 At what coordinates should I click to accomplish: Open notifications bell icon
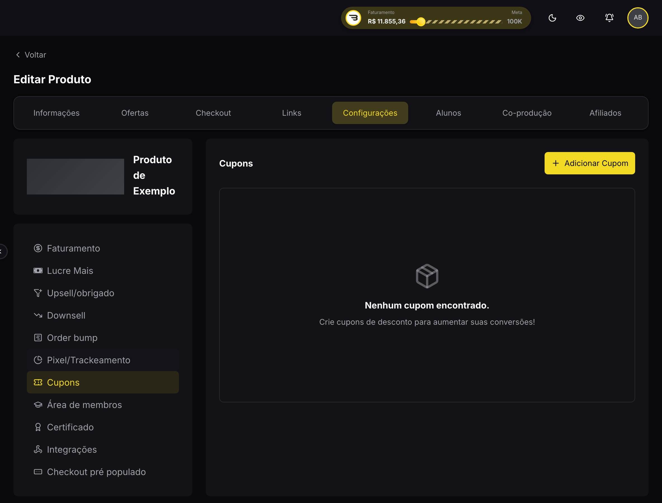pos(609,18)
